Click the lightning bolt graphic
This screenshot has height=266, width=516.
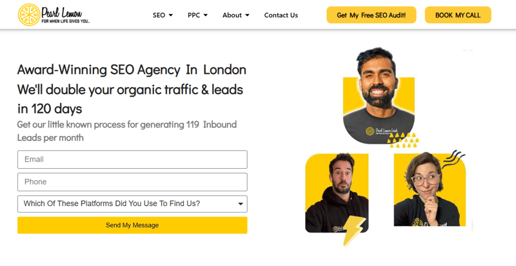(353, 231)
